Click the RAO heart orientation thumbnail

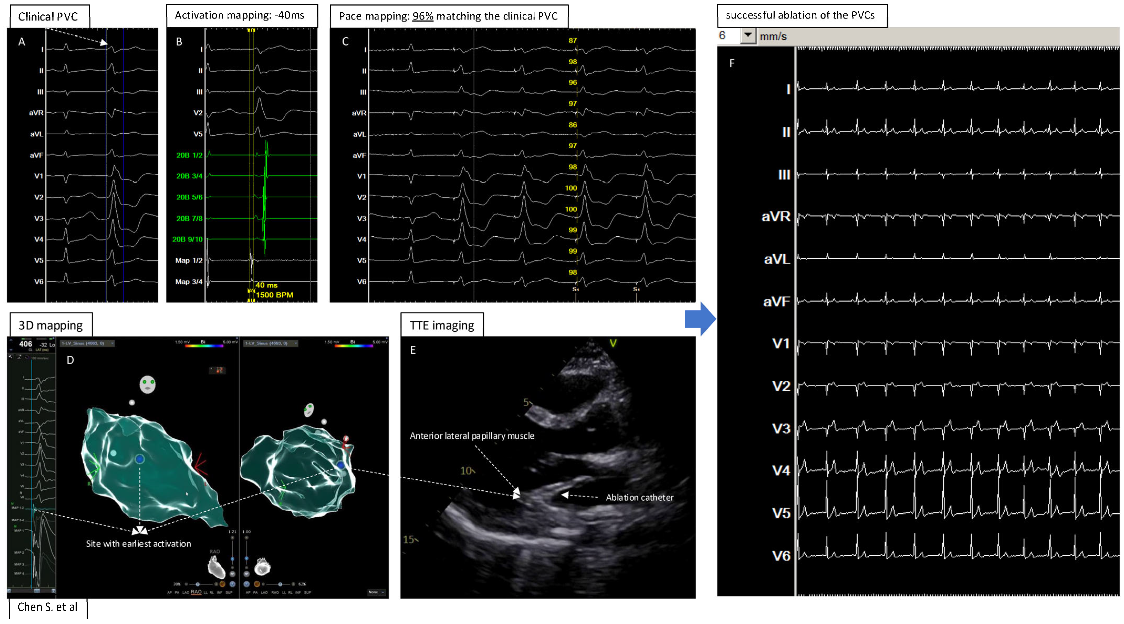(216, 567)
